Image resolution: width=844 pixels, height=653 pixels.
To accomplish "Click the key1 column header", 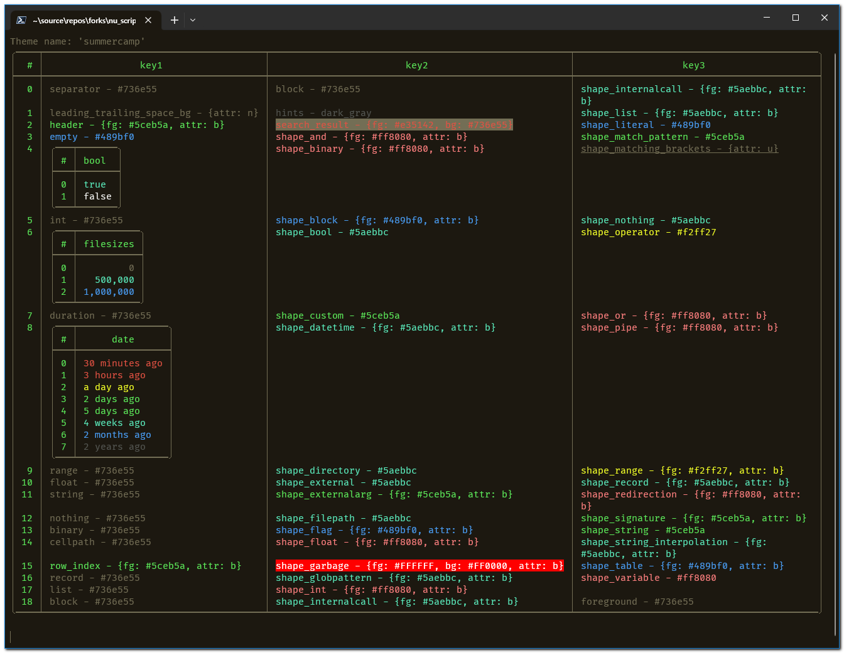I will (x=151, y=65).
